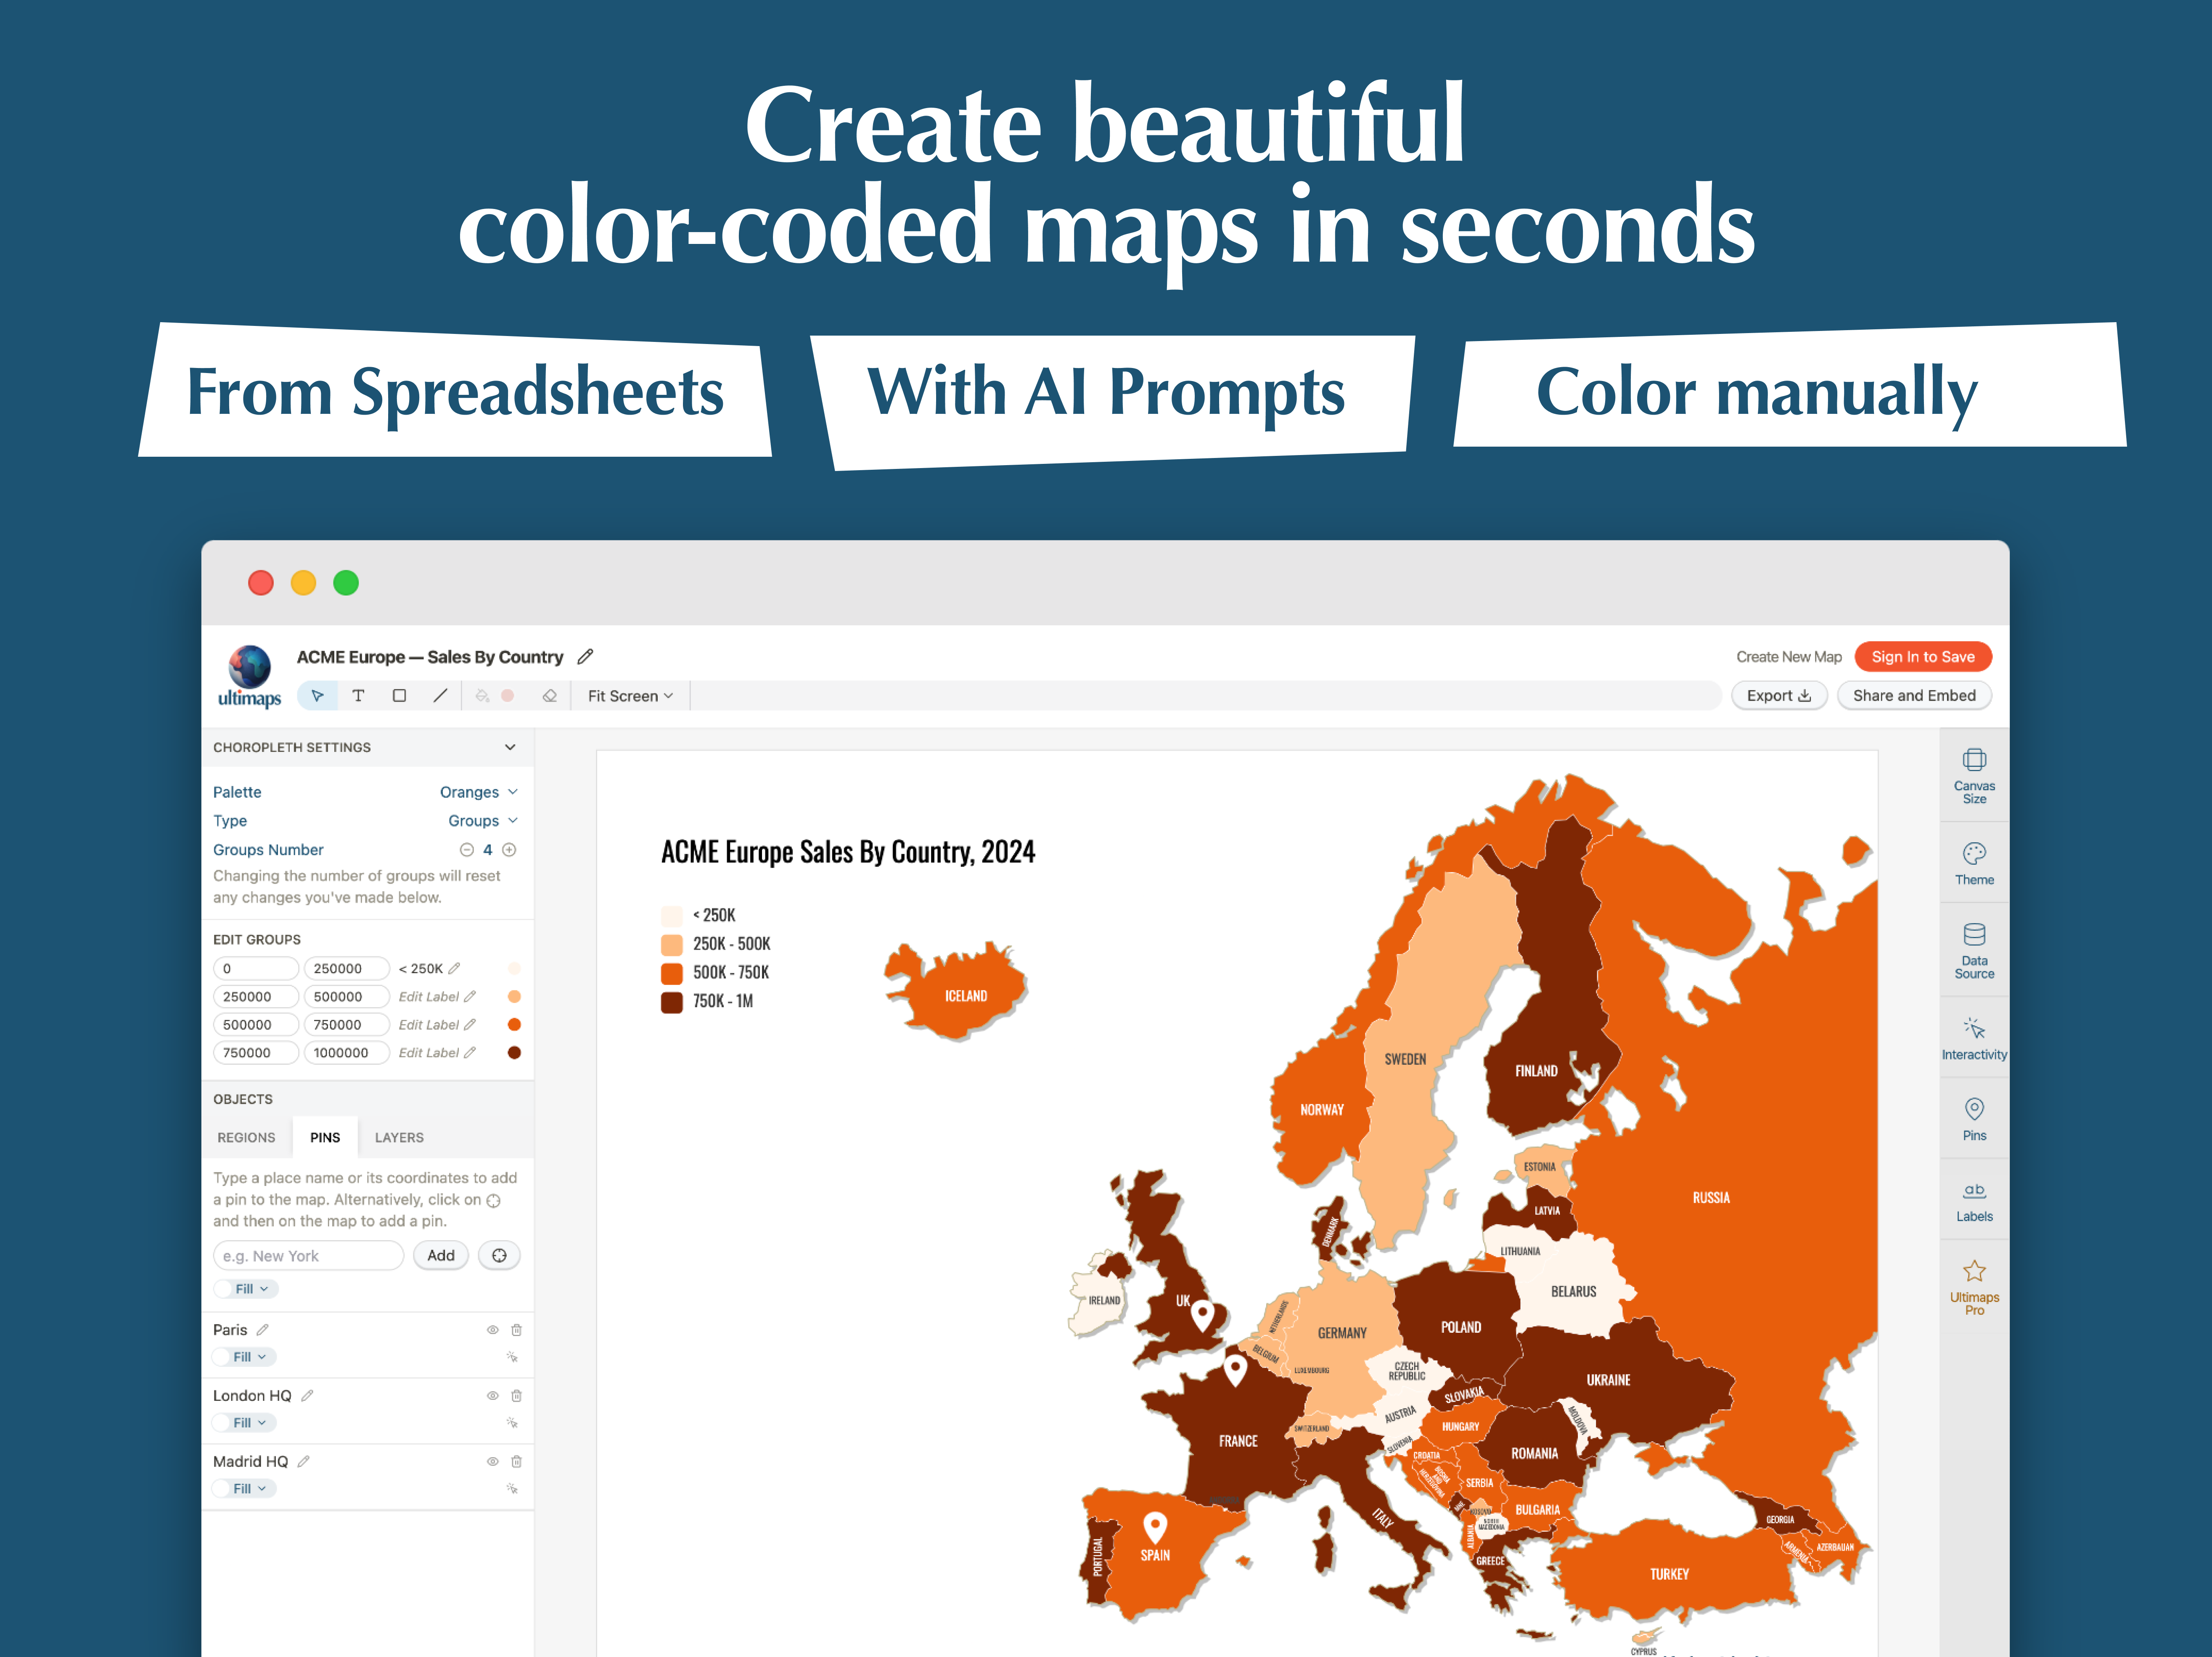This screenshot has height=1657, width=2212.
Task: Expand the Fit Screen zoom dropdown
Action: click(x=630, y=696)
